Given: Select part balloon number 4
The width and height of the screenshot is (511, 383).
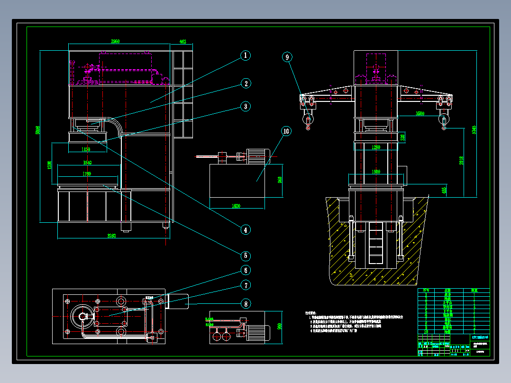Looking at the screenshot, I should [x=246, y=230].
